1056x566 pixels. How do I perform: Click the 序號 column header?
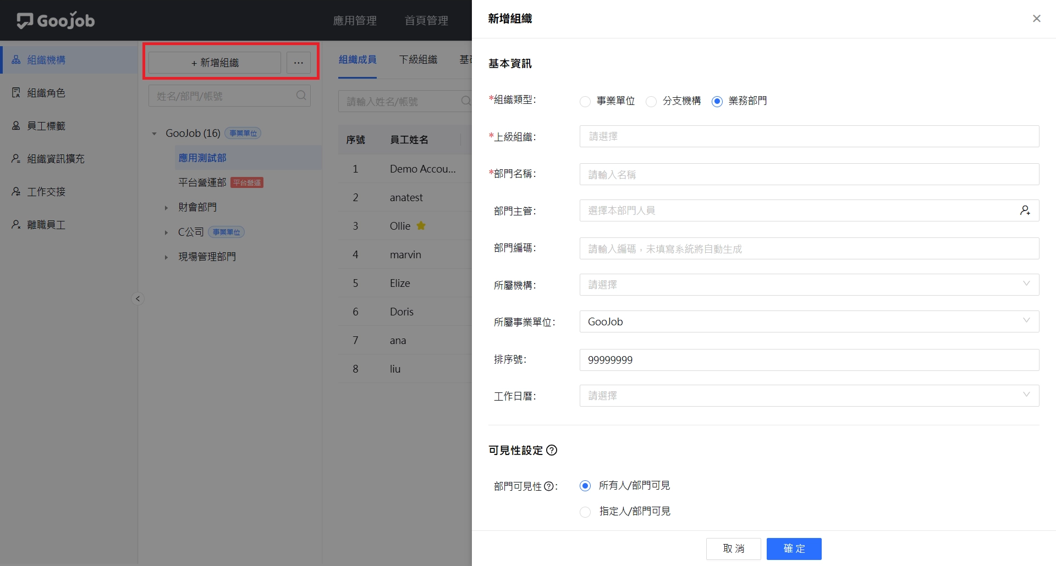[355, 140]
